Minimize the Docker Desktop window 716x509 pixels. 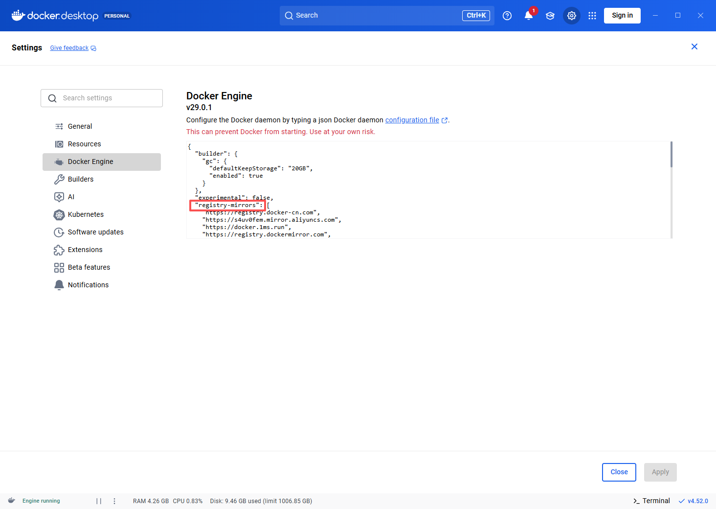[655, 16]
